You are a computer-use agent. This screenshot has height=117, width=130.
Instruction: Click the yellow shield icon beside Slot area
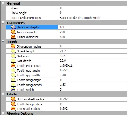(x=13, y=56)
